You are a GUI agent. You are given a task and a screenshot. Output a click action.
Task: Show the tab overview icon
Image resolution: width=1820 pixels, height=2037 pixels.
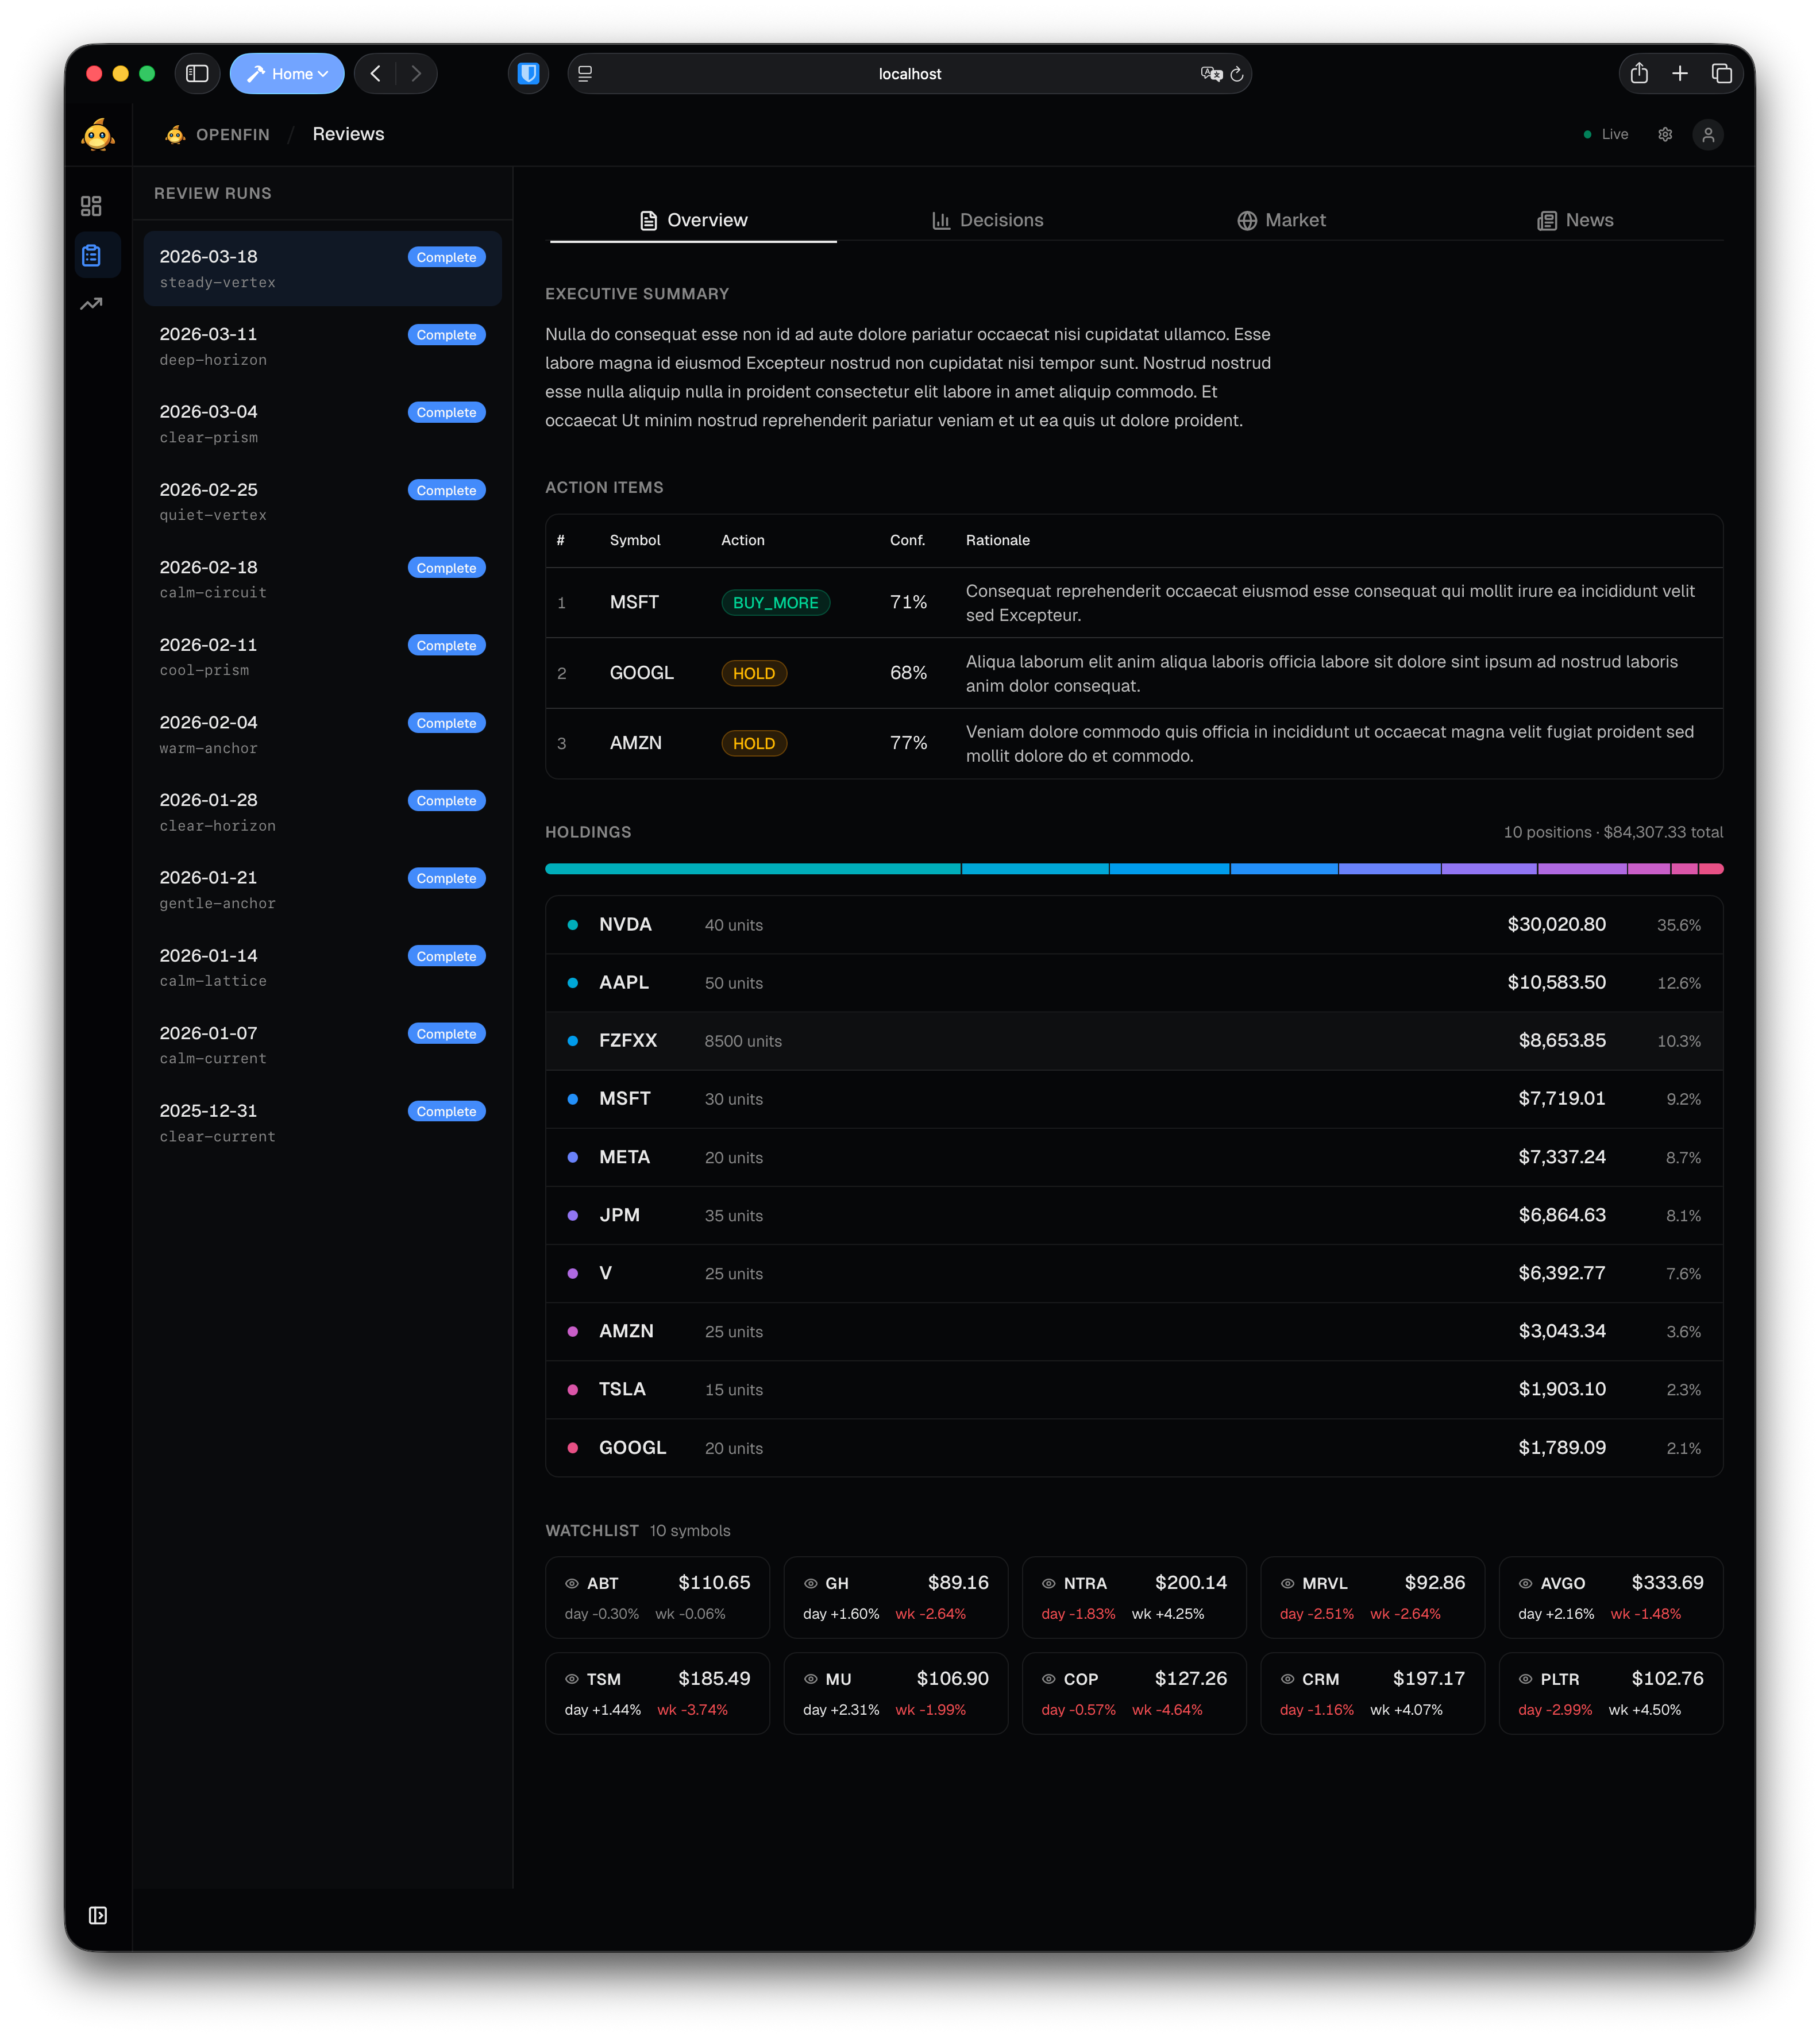[1721, 74]
